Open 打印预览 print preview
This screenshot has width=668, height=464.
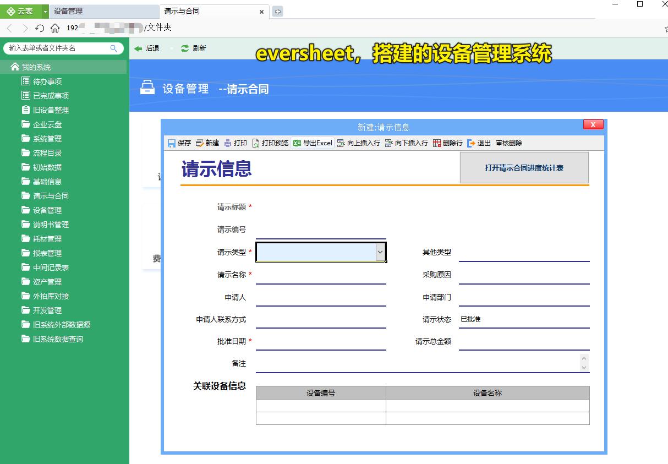tap(255, 143)
